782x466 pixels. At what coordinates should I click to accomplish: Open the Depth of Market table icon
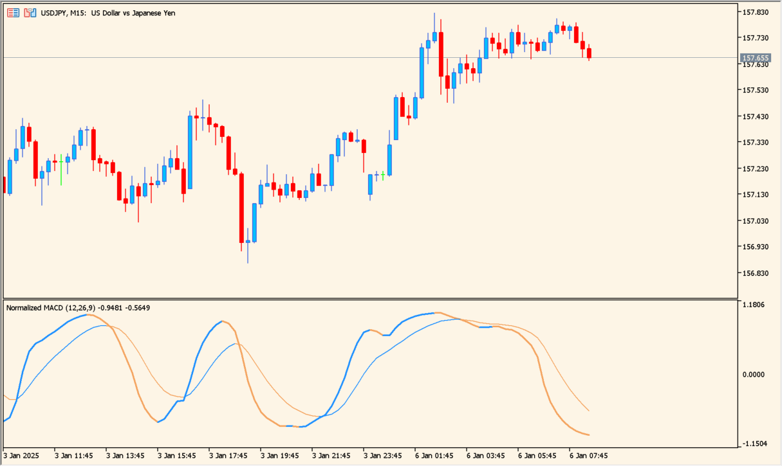[13, 13]
